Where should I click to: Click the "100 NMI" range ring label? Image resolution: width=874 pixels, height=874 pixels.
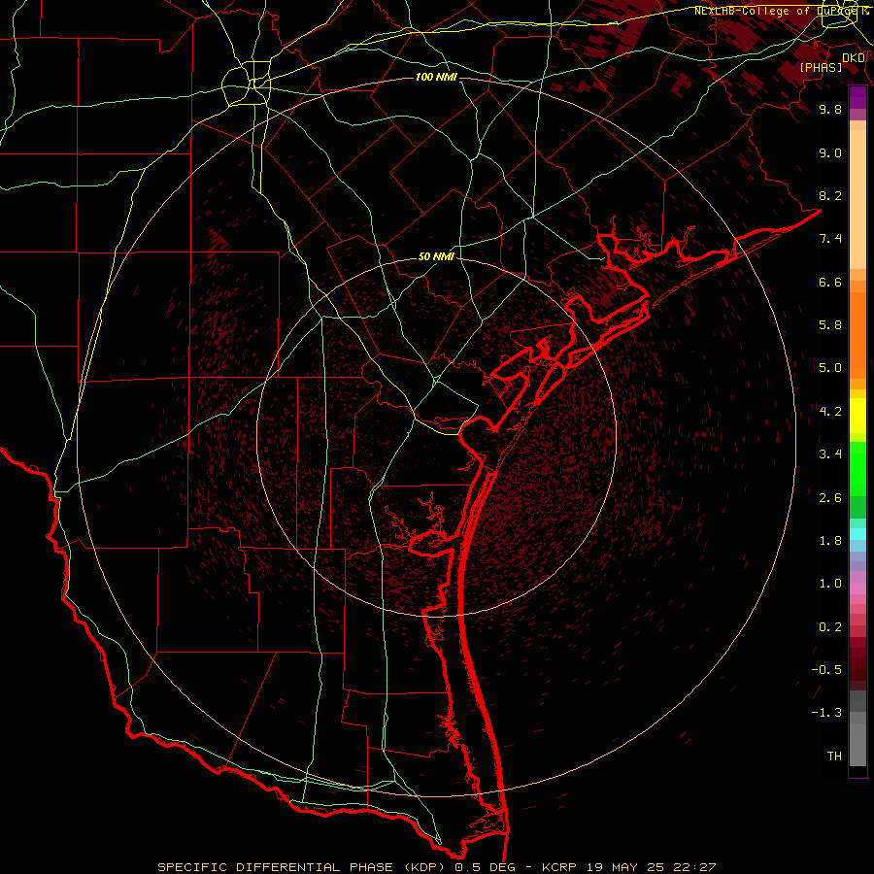tap(436, 77)
